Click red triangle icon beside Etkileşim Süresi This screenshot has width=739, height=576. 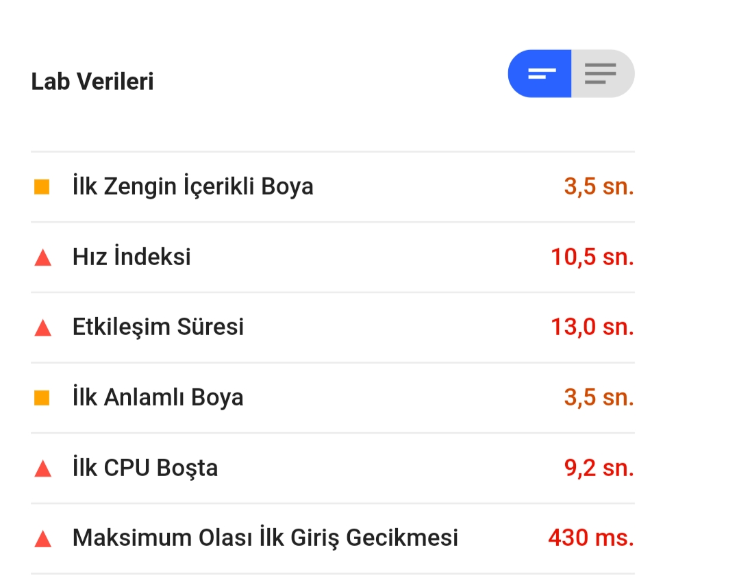tap(43, 327)
